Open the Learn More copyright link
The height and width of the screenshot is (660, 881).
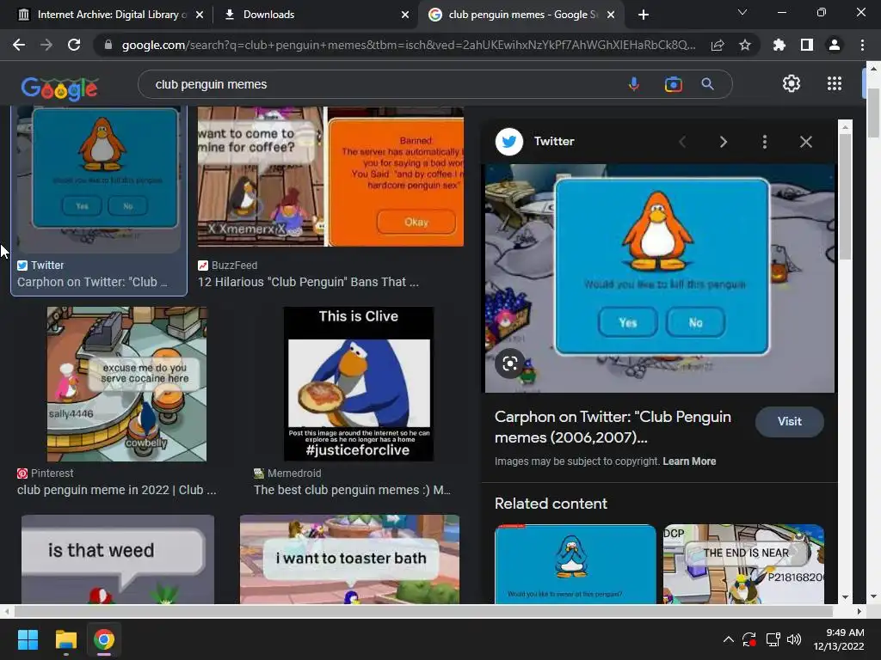pyautogui.click(x=689, y=461)
